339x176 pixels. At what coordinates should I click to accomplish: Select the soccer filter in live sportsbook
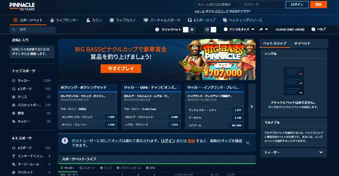(68, 168)
